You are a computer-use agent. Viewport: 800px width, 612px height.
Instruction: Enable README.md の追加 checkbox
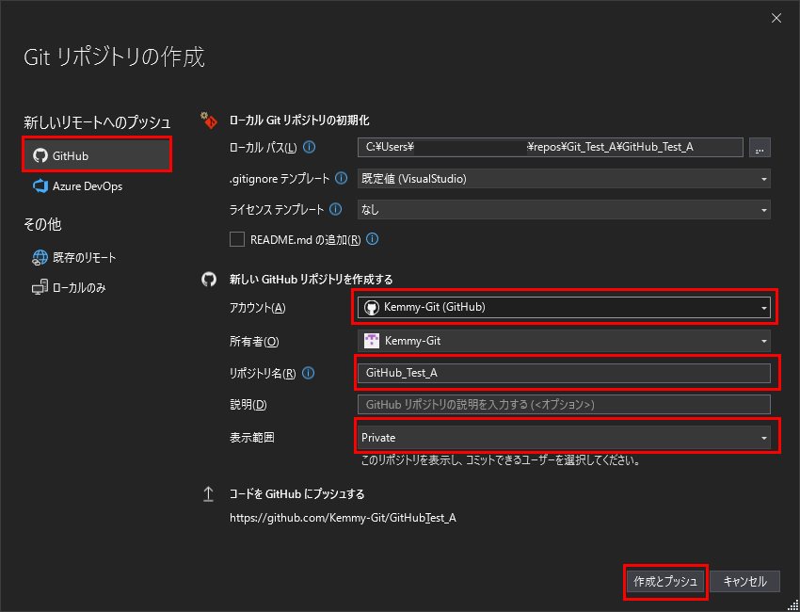click(x=237, y=239)
